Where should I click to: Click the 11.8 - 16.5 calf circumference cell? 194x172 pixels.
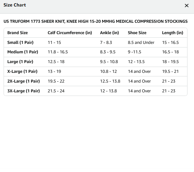pos(58,52)
